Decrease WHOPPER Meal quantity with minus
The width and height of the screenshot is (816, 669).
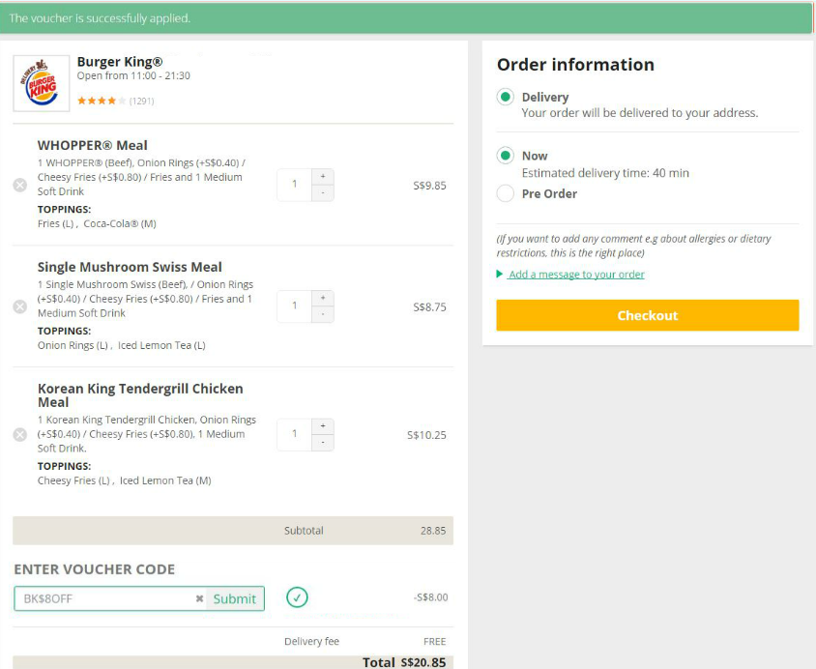point(323,193)
